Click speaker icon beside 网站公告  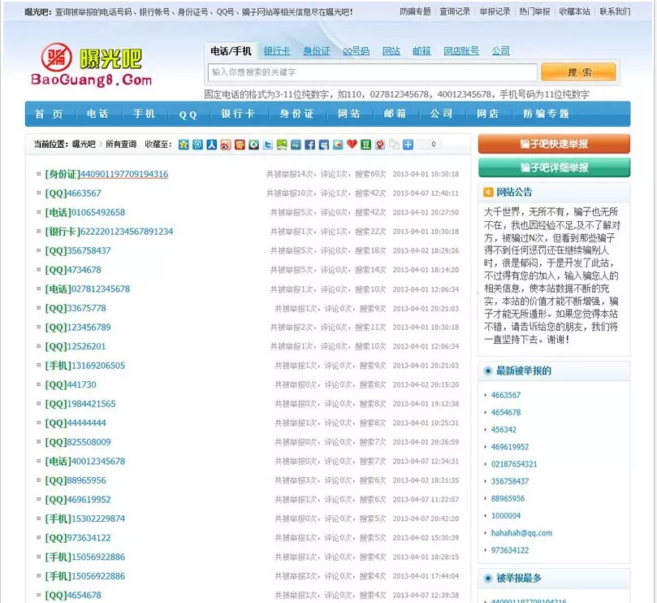click(488, 192)
